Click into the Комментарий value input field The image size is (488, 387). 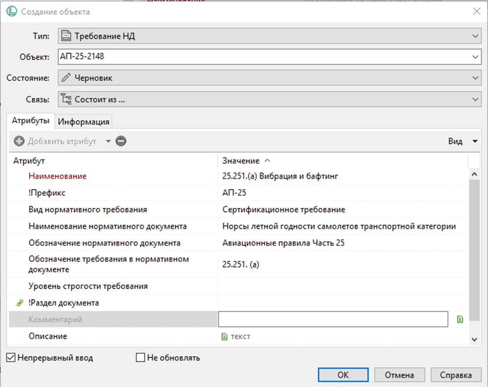coord(333,319)
